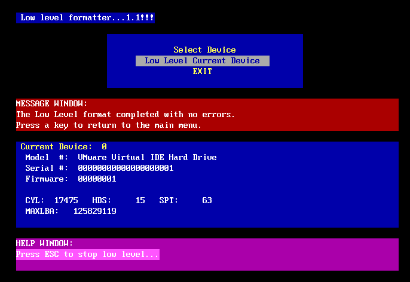Click the firmware value 00000001
The image size is (410, 282).
[x=97, y=179]
